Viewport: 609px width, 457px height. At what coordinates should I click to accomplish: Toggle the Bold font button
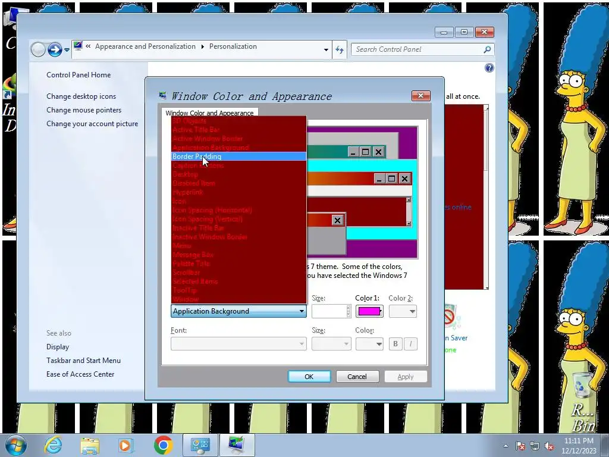point(395,343)
